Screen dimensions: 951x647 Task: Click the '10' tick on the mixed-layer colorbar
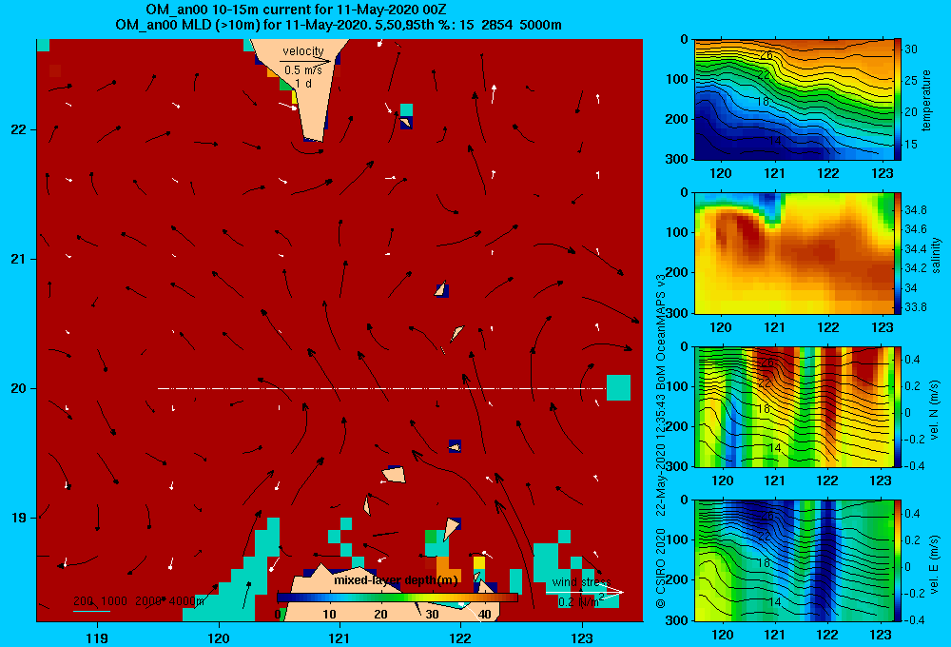coord(329,615)
